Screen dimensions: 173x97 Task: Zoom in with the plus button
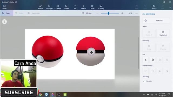coord(122,13)
